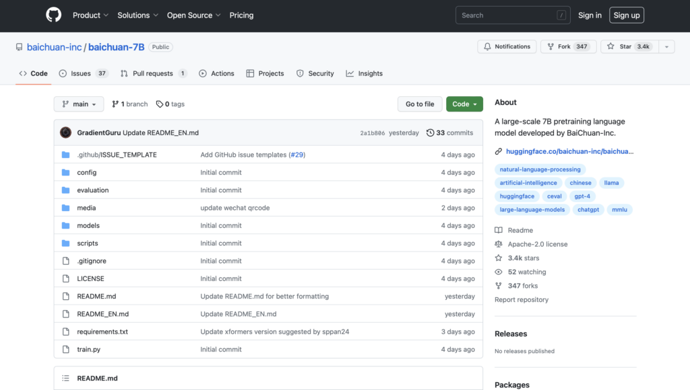Open the README_EN.md file

(103, 314)
